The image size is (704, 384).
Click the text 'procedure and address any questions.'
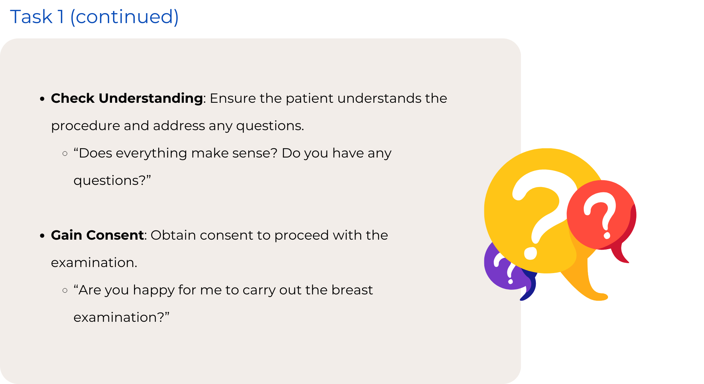pos(177,126)
